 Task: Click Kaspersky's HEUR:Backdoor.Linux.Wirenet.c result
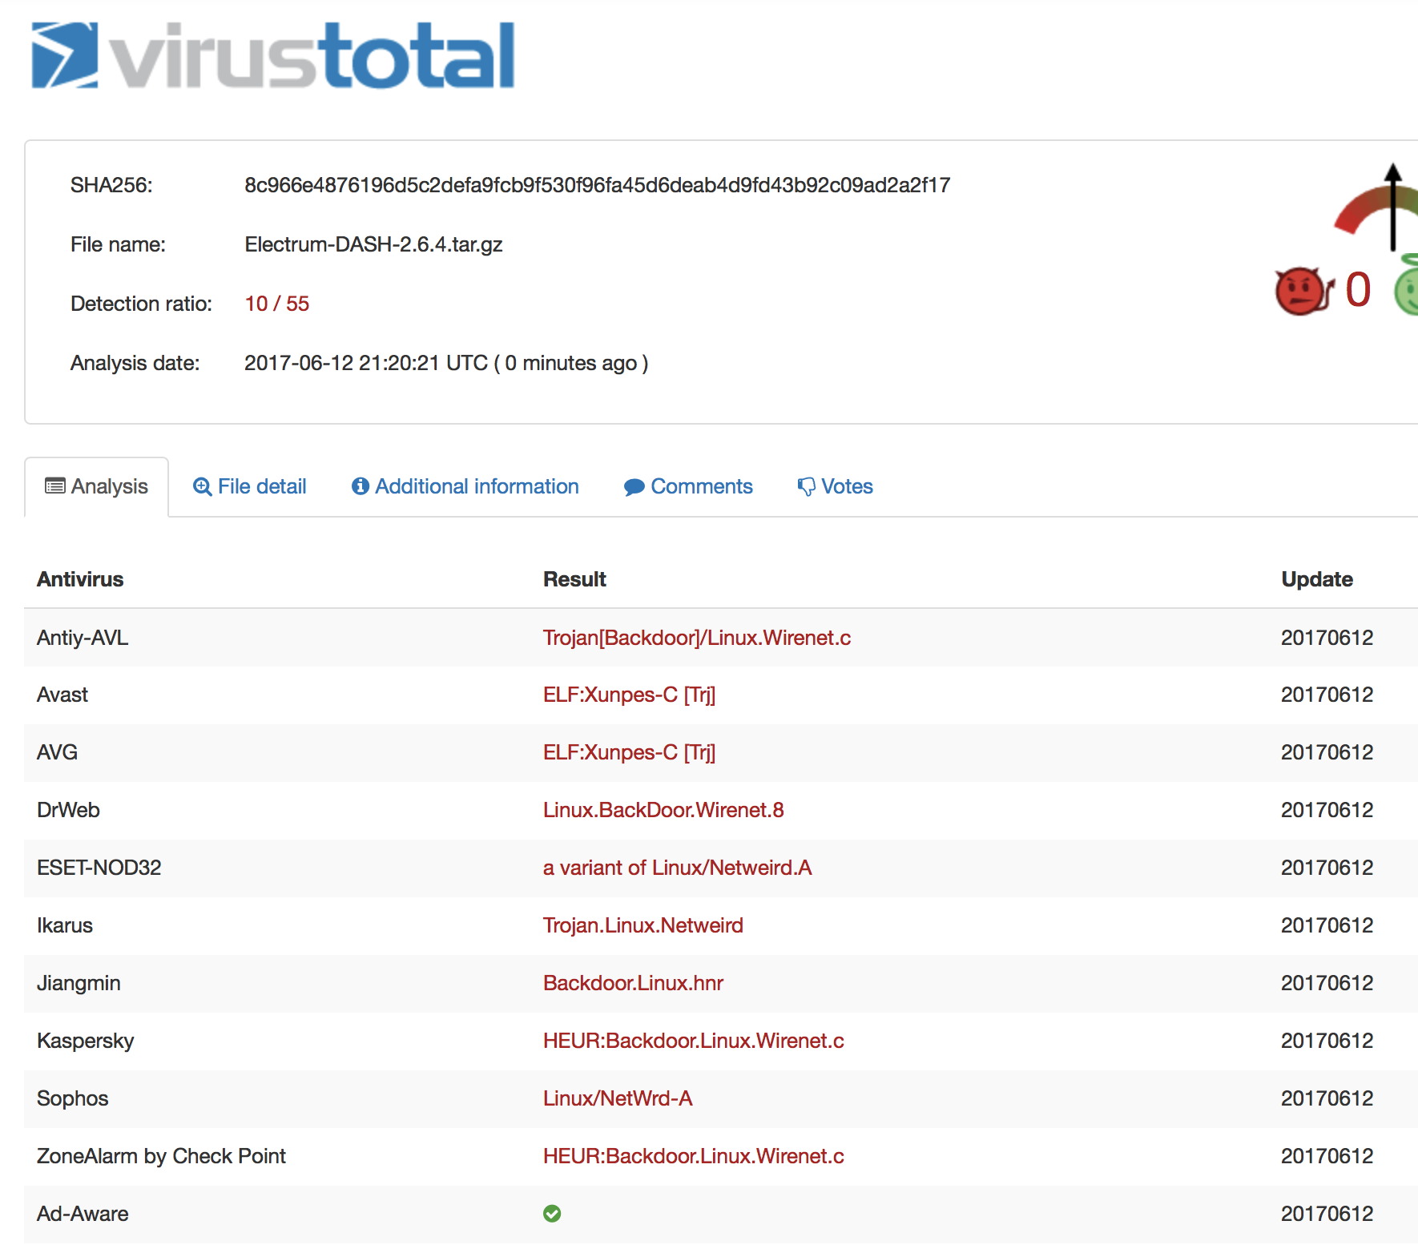694,1041
